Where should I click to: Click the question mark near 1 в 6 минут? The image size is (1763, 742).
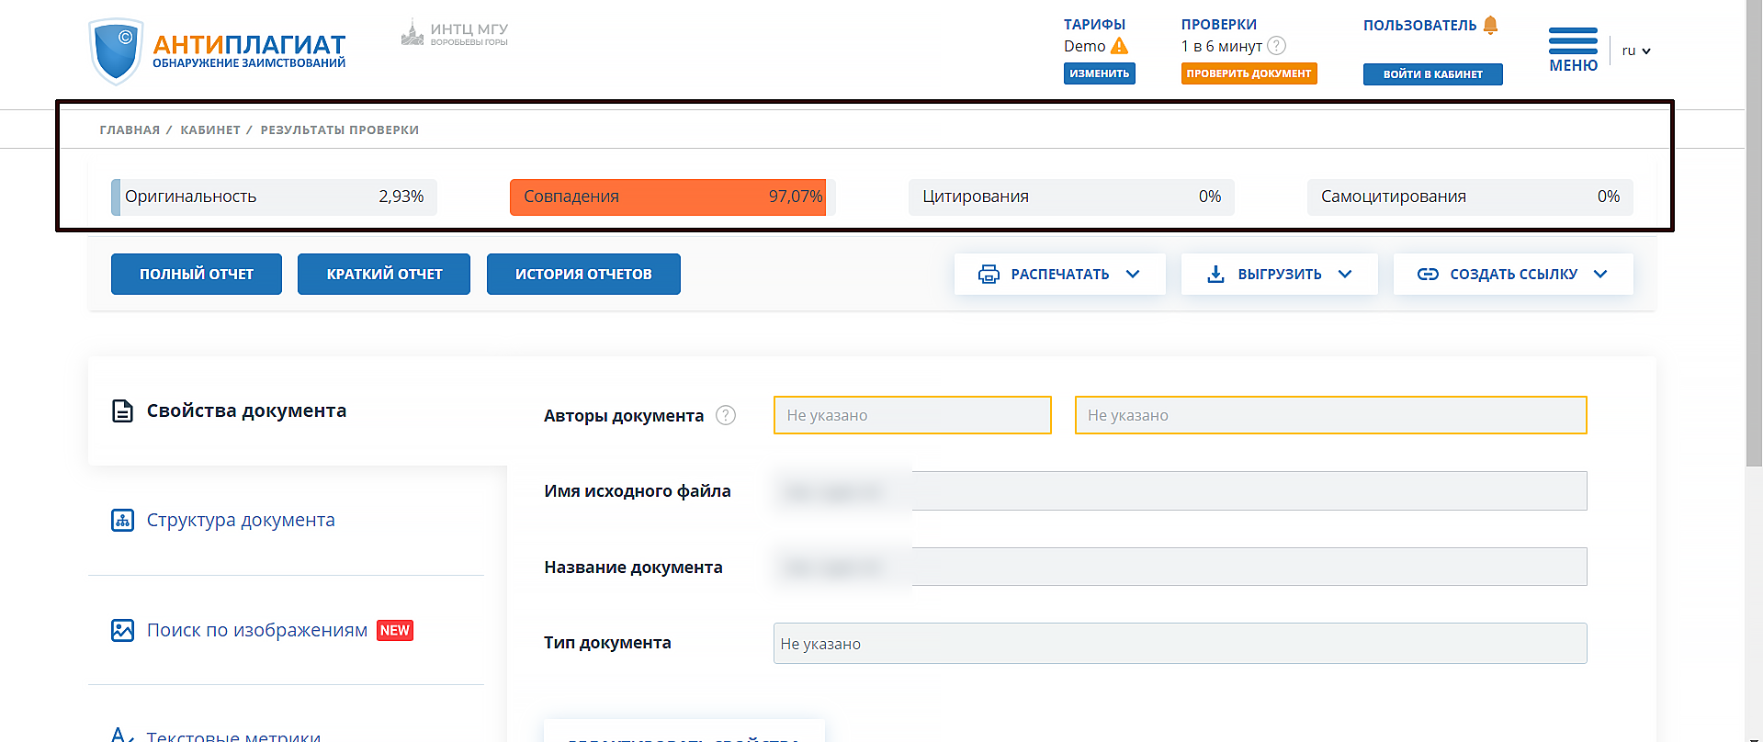tap(1276, 46)
